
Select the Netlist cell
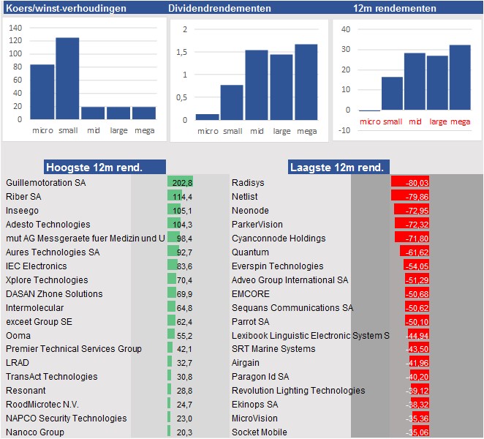244,197
